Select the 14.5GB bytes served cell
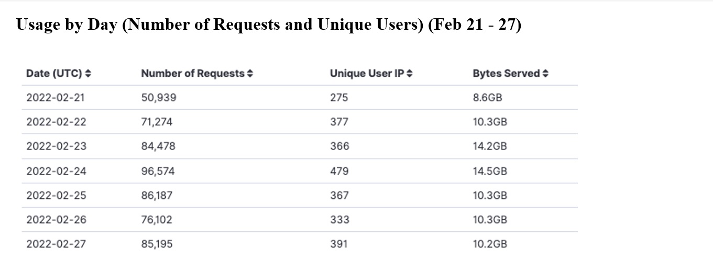The width and height of the screenshot is (713, 271). (489, 171)
